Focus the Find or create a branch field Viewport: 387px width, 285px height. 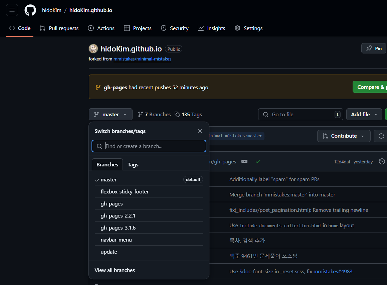(x=149, y=146)
